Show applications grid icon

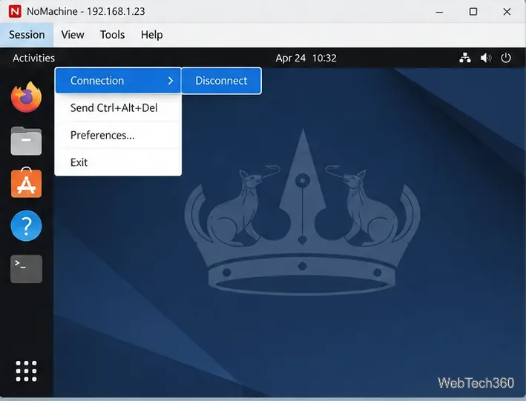point(26,371)
